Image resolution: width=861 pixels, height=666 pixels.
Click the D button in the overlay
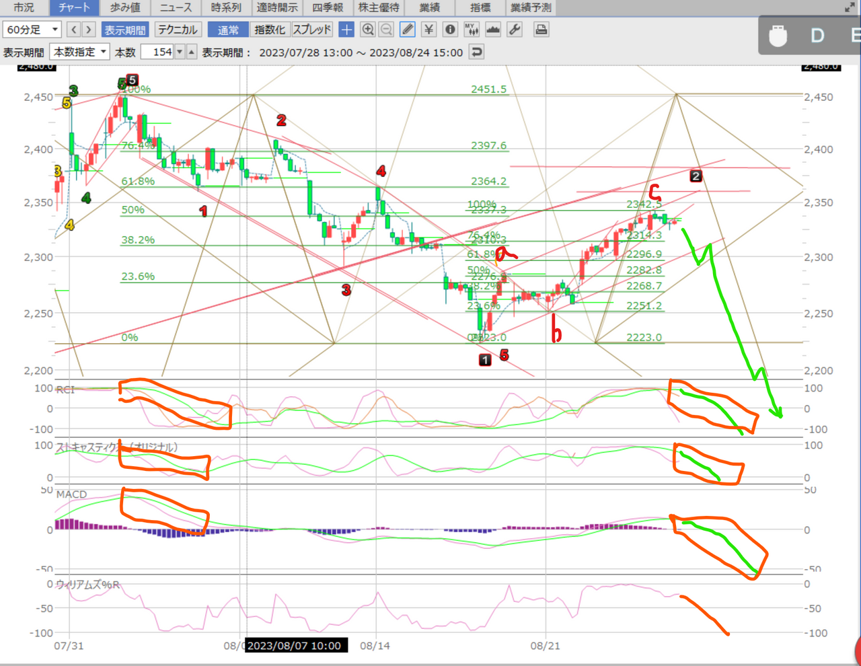817,35
